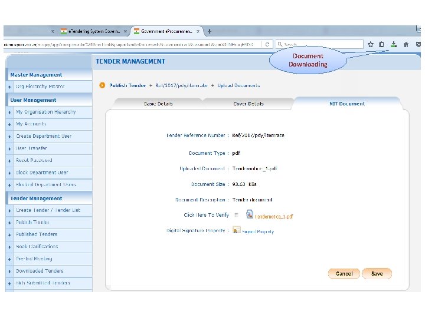Viewport: 425px width, 318px height.
Task: Select the NIT Document tab
Action: 347,104
